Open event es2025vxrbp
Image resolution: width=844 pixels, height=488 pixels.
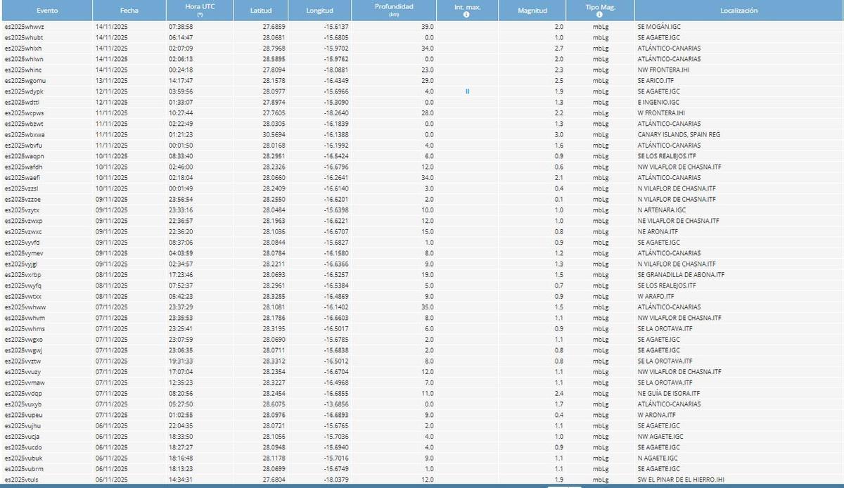tap(23, 274)
